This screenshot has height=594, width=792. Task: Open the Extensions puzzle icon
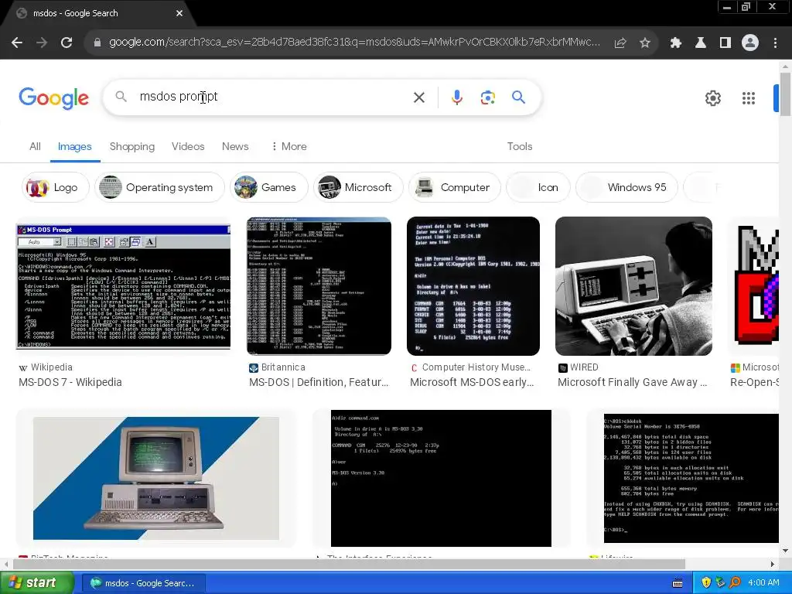676,43
